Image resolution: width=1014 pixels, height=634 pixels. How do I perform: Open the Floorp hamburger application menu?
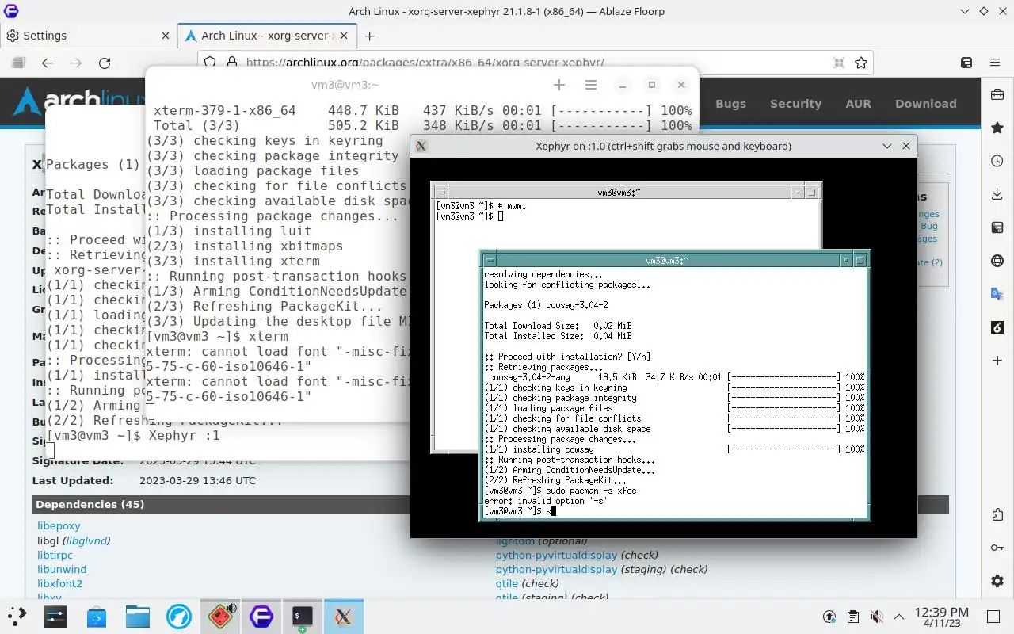click(x=995, y=63)
